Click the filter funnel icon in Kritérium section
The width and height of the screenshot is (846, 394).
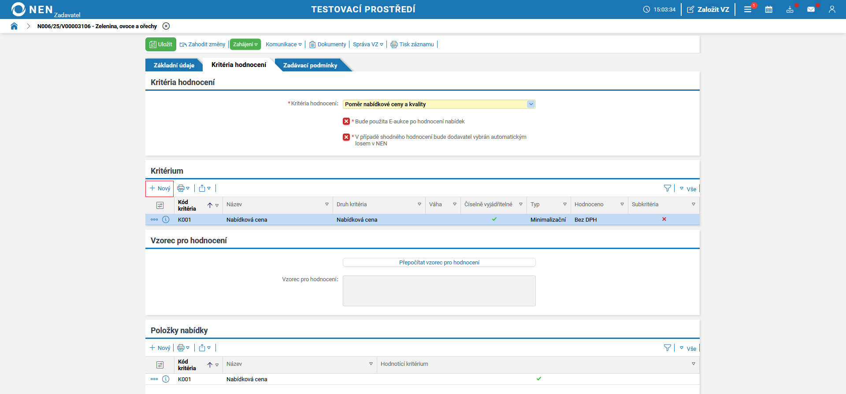pos(668,189)
